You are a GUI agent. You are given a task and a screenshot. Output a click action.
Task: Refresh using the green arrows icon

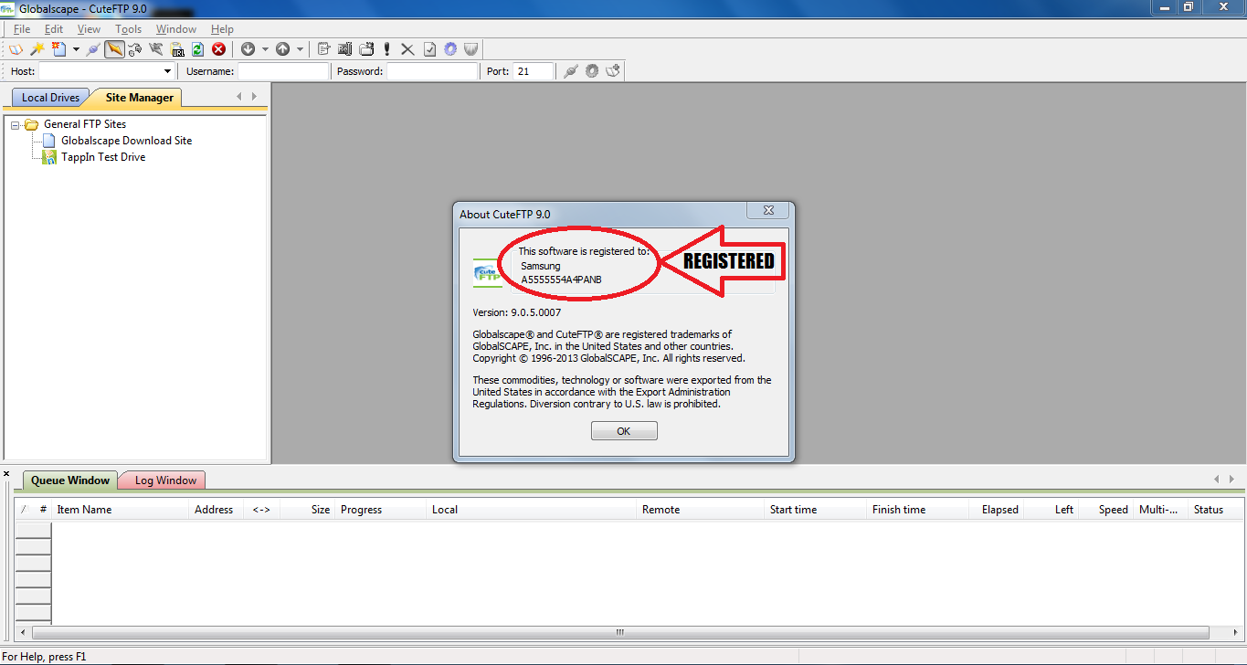(x=197, y=49)
